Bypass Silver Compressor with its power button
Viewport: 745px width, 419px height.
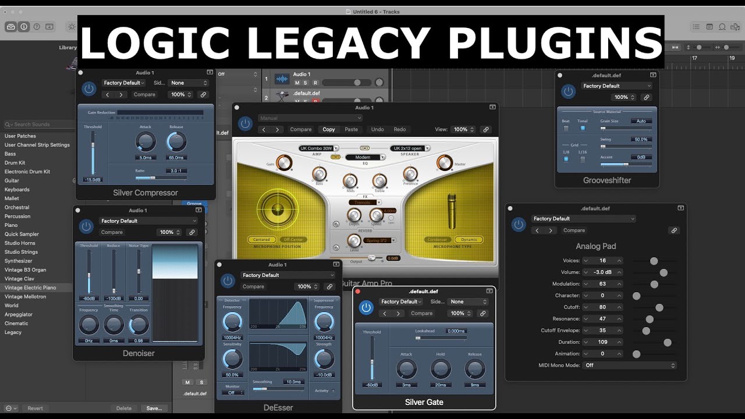point(88,88)
